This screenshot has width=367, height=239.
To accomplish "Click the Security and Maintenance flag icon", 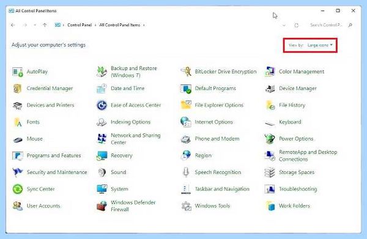I will [18, 172].
